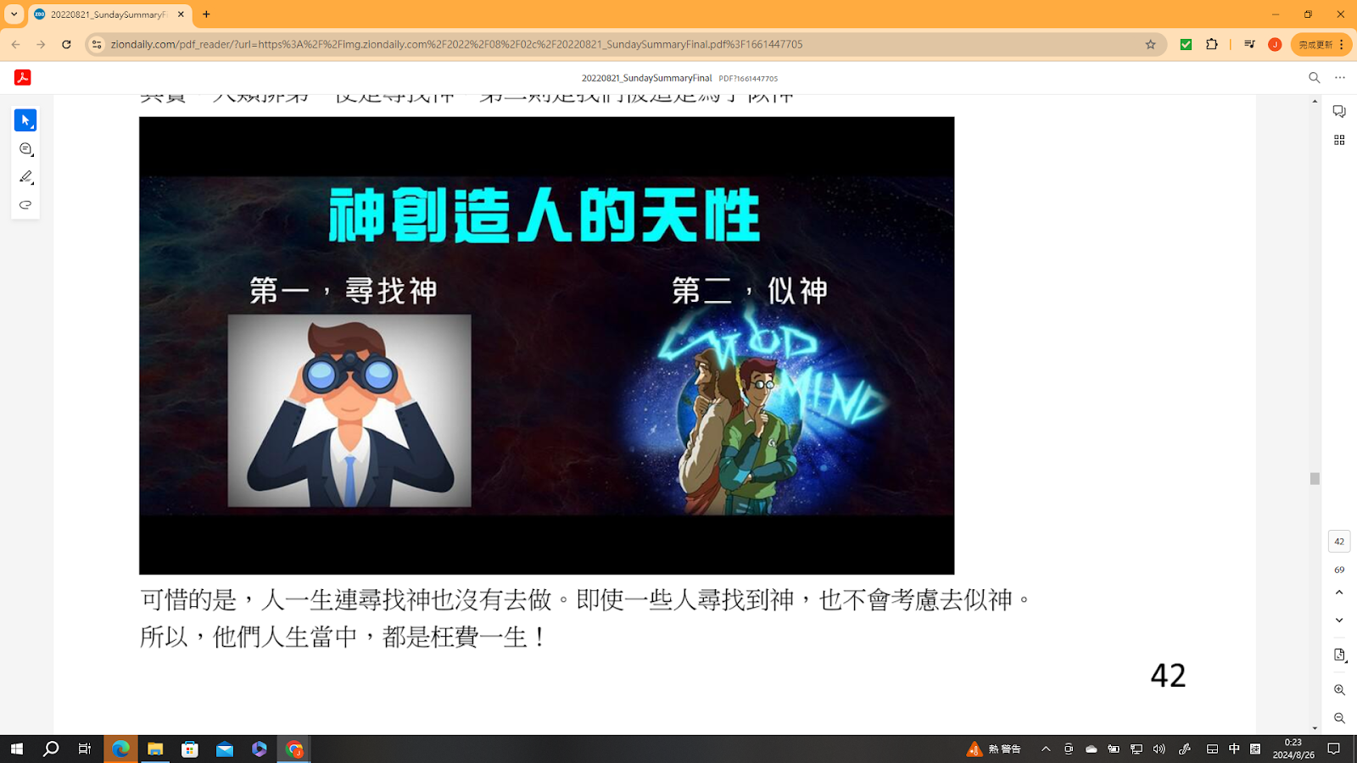Bookmark this page with star
This screenshot has height=763, width=1357.
point(1151,44)
